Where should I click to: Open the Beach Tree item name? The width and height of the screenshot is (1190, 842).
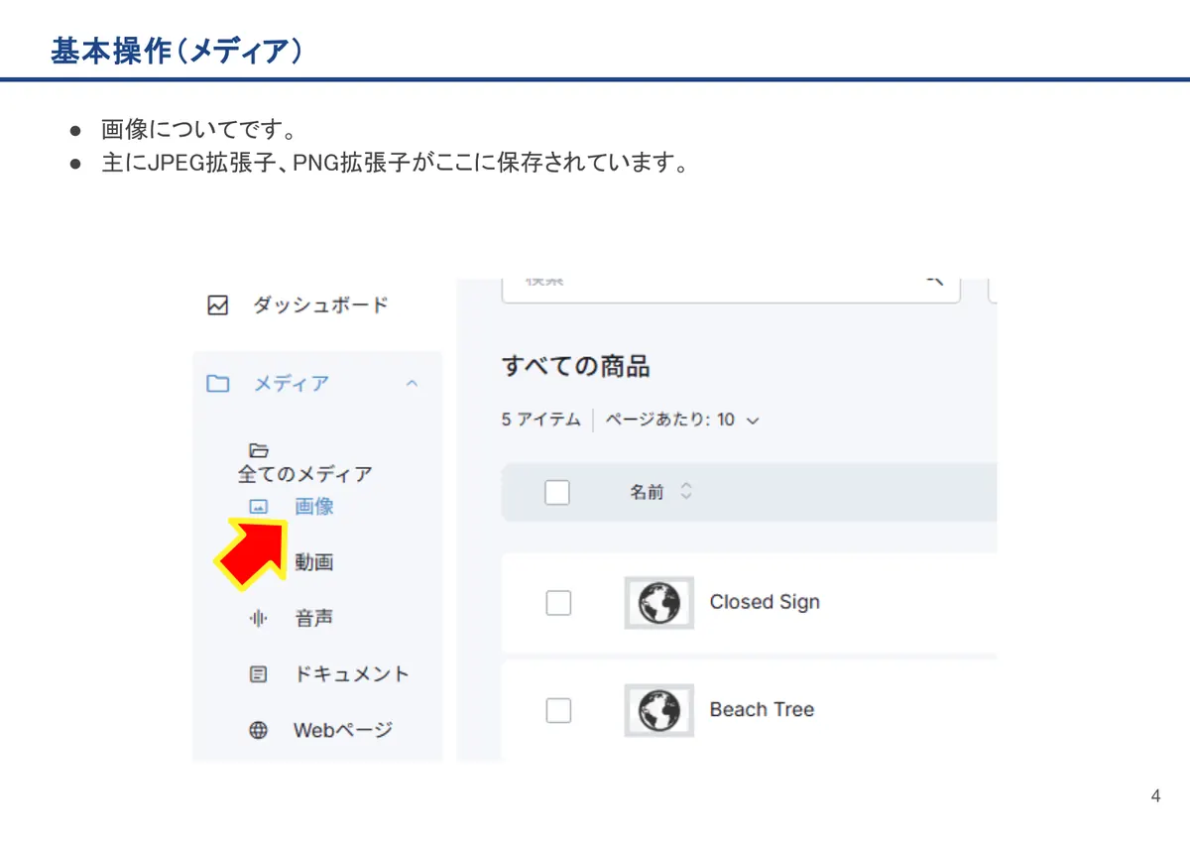click(762, 710)
